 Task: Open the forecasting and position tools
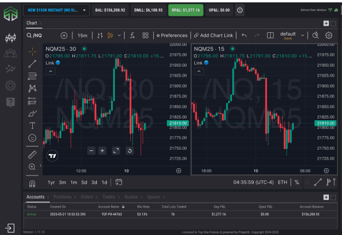(32, 101)
